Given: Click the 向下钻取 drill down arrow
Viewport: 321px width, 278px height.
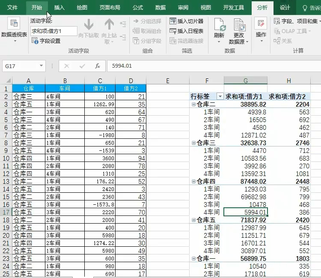Looking at the screenshot, I should [x=89, y=24].
